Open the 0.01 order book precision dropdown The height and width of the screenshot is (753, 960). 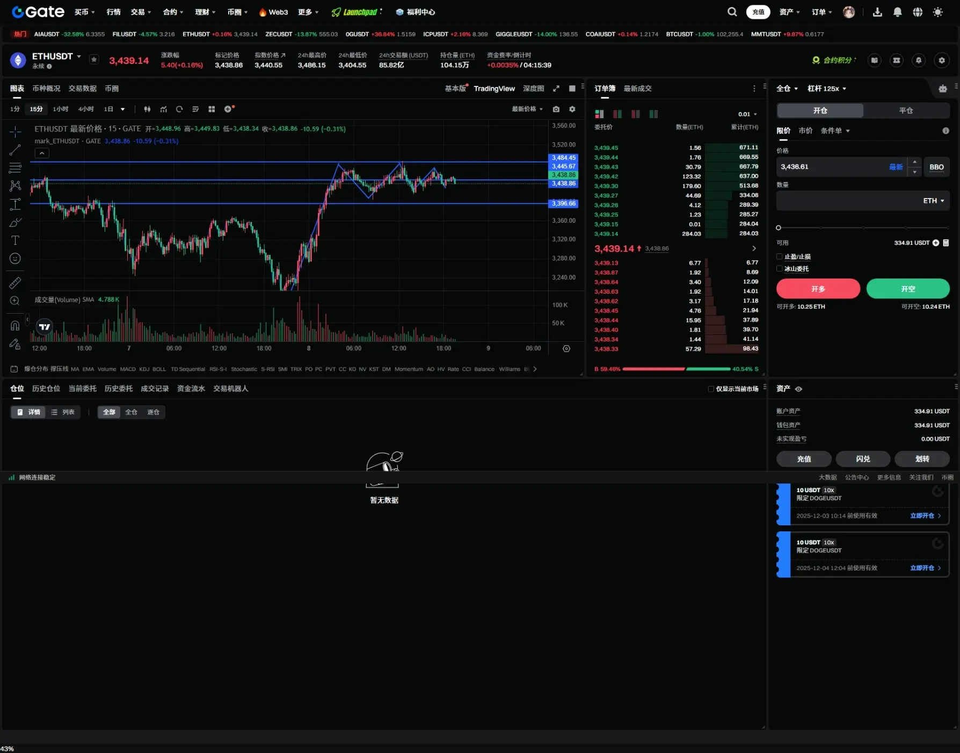(747, 114)
